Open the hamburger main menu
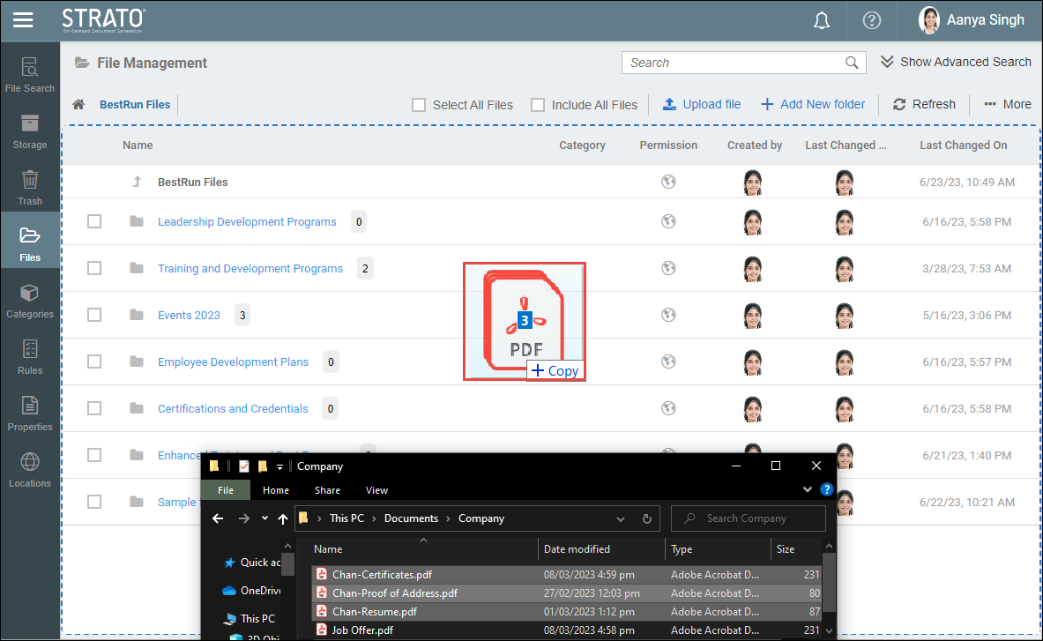 (23, 19)
